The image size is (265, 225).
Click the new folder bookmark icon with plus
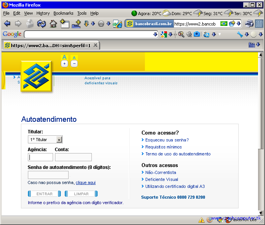point(76,24)
